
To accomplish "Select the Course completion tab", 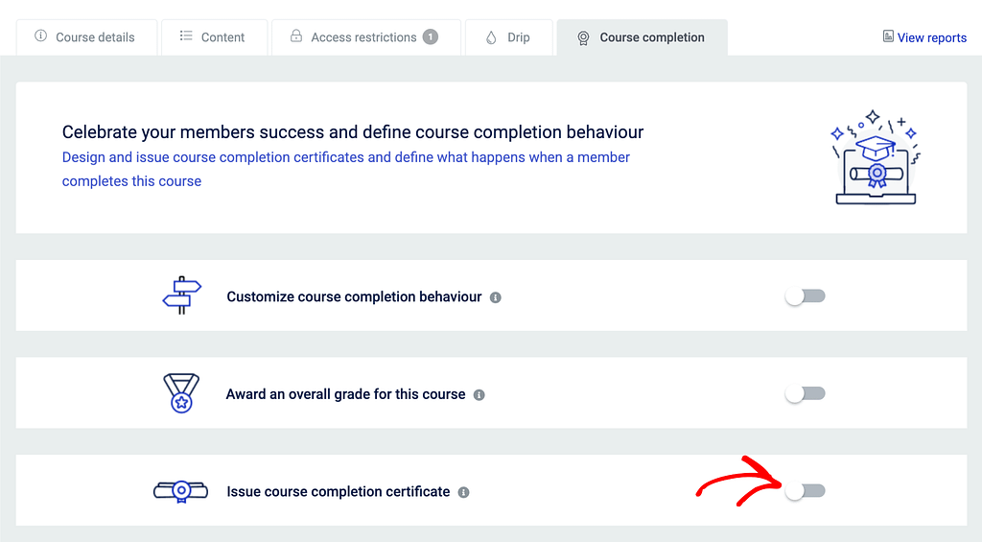I will tap(641, 37).
